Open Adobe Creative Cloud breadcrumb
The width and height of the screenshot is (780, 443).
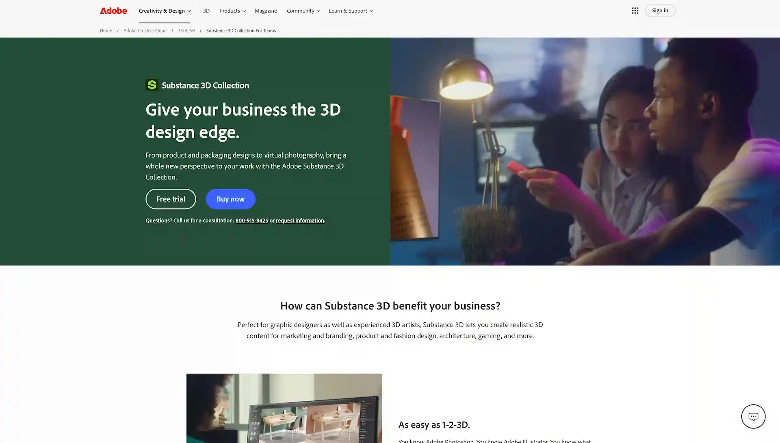pos(145,30)
